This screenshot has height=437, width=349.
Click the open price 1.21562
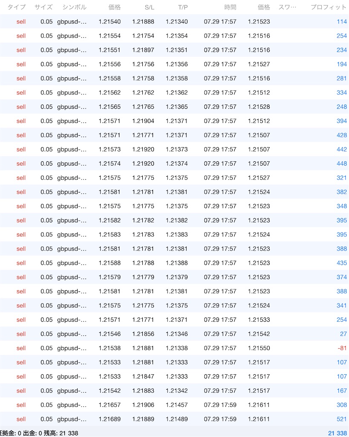click(110, 93)
